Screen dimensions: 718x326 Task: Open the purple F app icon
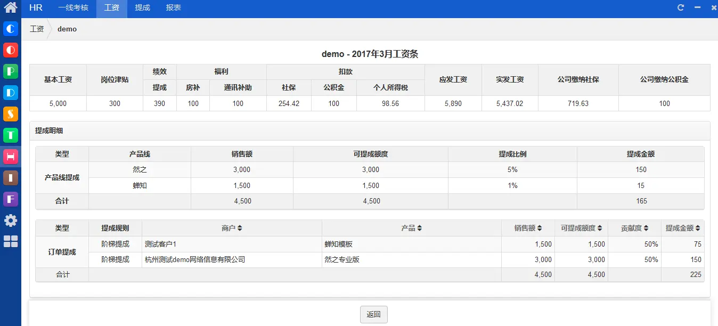point(11,199)
